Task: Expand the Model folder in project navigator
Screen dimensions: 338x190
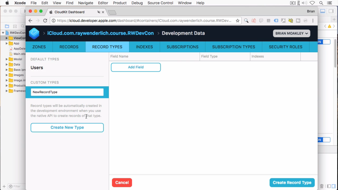Action: (7, 59)
